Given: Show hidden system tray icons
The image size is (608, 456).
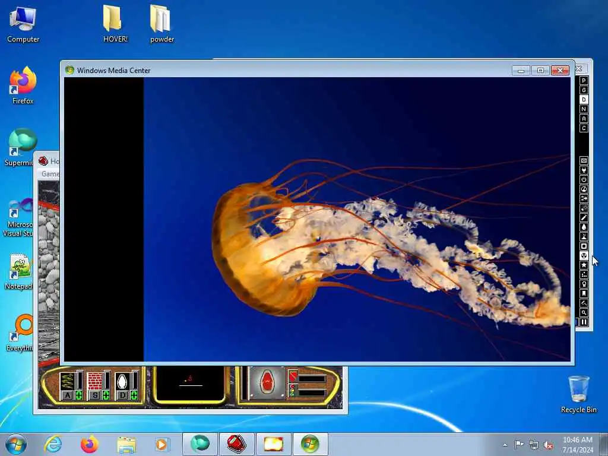Looking at the screenshot, I should [x=505, y=445].
